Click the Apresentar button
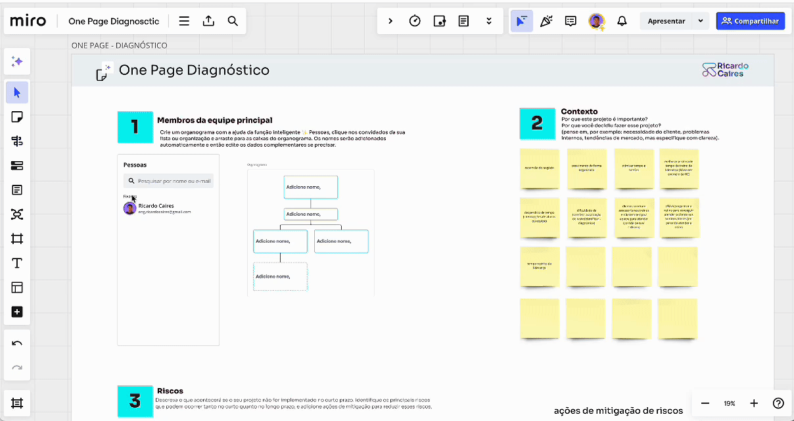Screen dimensions: 794x421 click(x=666, y=21)
